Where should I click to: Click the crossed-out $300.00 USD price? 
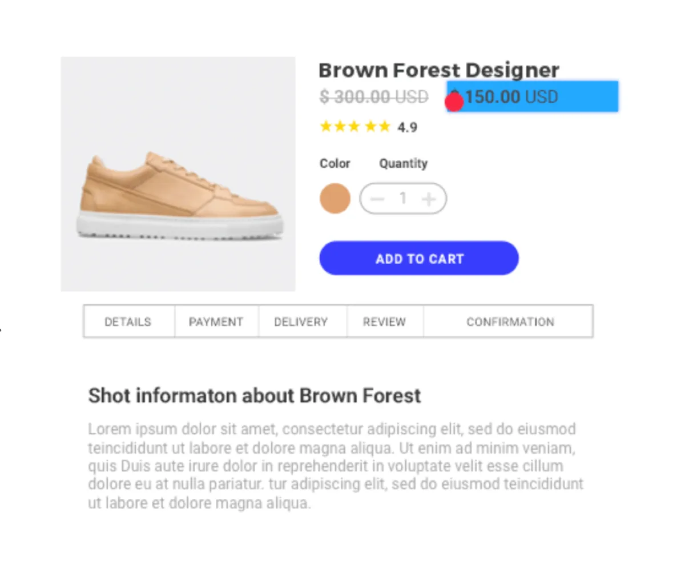pyautogui.click(x=374, y=97)
